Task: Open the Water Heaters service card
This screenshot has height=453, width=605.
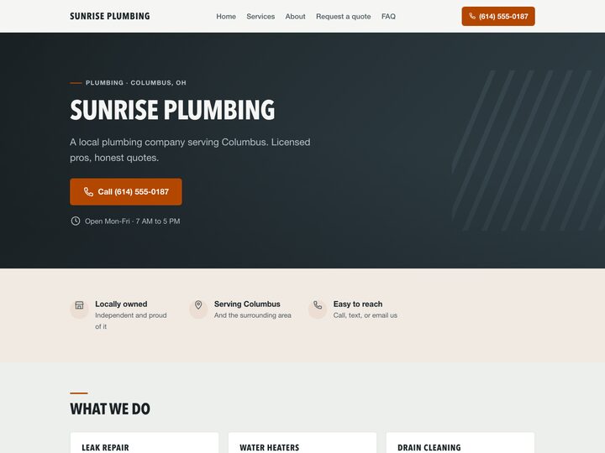Action: pos(302,443)
